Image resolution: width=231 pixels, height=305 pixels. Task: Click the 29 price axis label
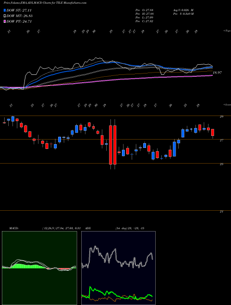tap(221, 117)
